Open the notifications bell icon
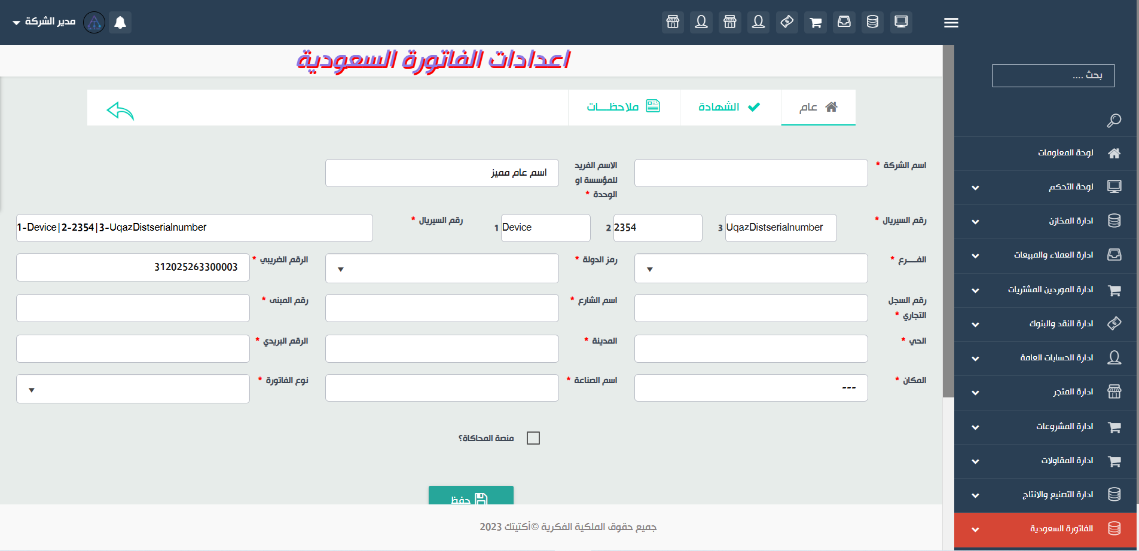Image resolution: width=1139 pixels, height=551 pixels. click(x=120, y=23)
